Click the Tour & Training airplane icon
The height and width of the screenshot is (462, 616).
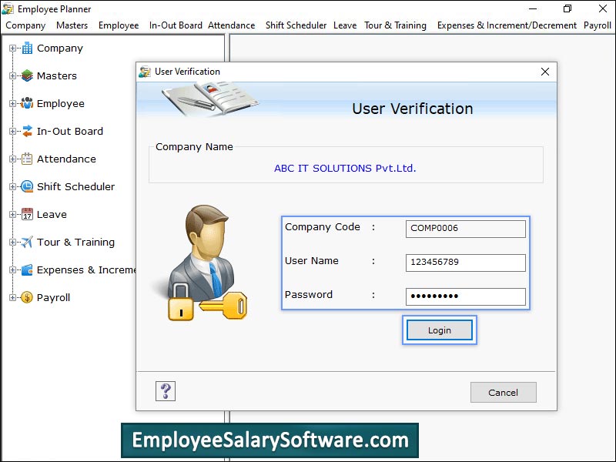pos(27,242)
